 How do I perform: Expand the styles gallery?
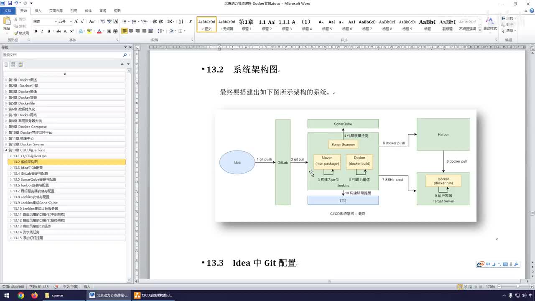(479, 30)
